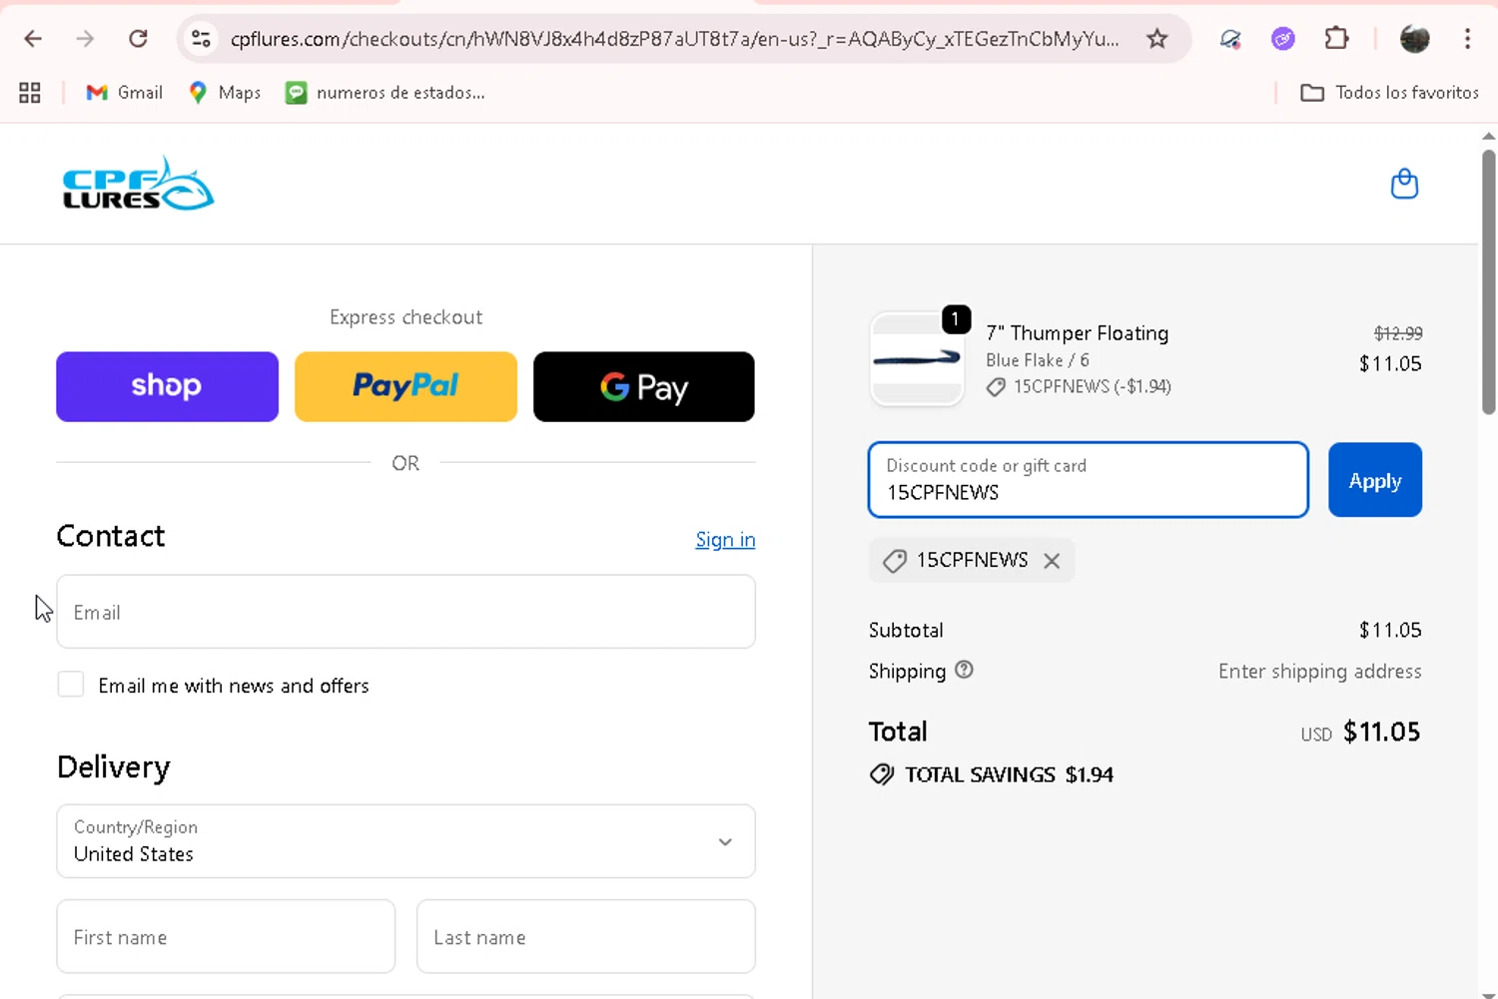Click the '$12.99' struck-through price
This screenshot has height=999, width=1498.
coord(1398,333)
